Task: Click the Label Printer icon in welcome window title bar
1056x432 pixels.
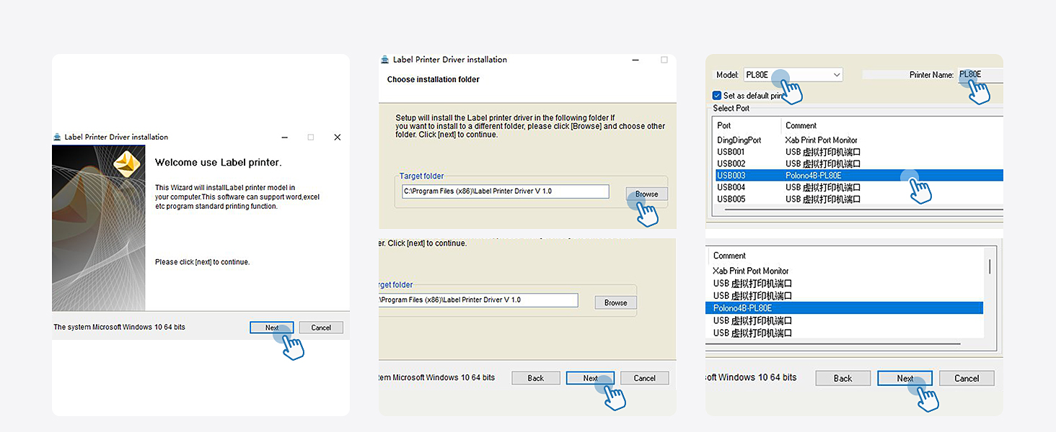Action: (58, 137)
